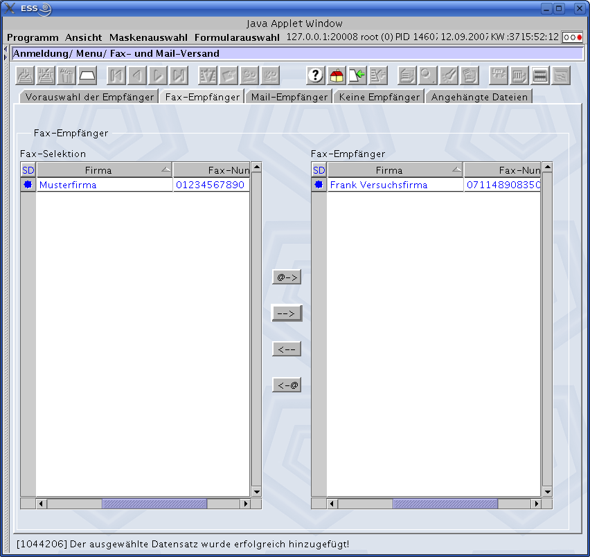Click the copied documents icon after flashlight
Viewport: 590px width, 557px height.
coord(470,75)
